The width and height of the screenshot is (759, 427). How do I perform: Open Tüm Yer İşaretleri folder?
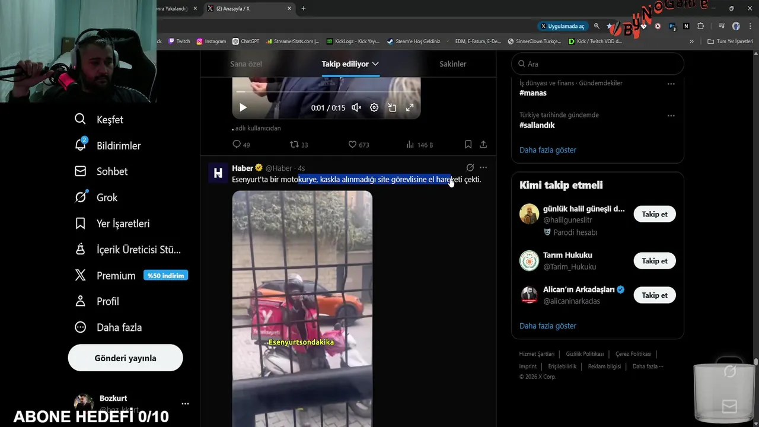coord(730,42)
